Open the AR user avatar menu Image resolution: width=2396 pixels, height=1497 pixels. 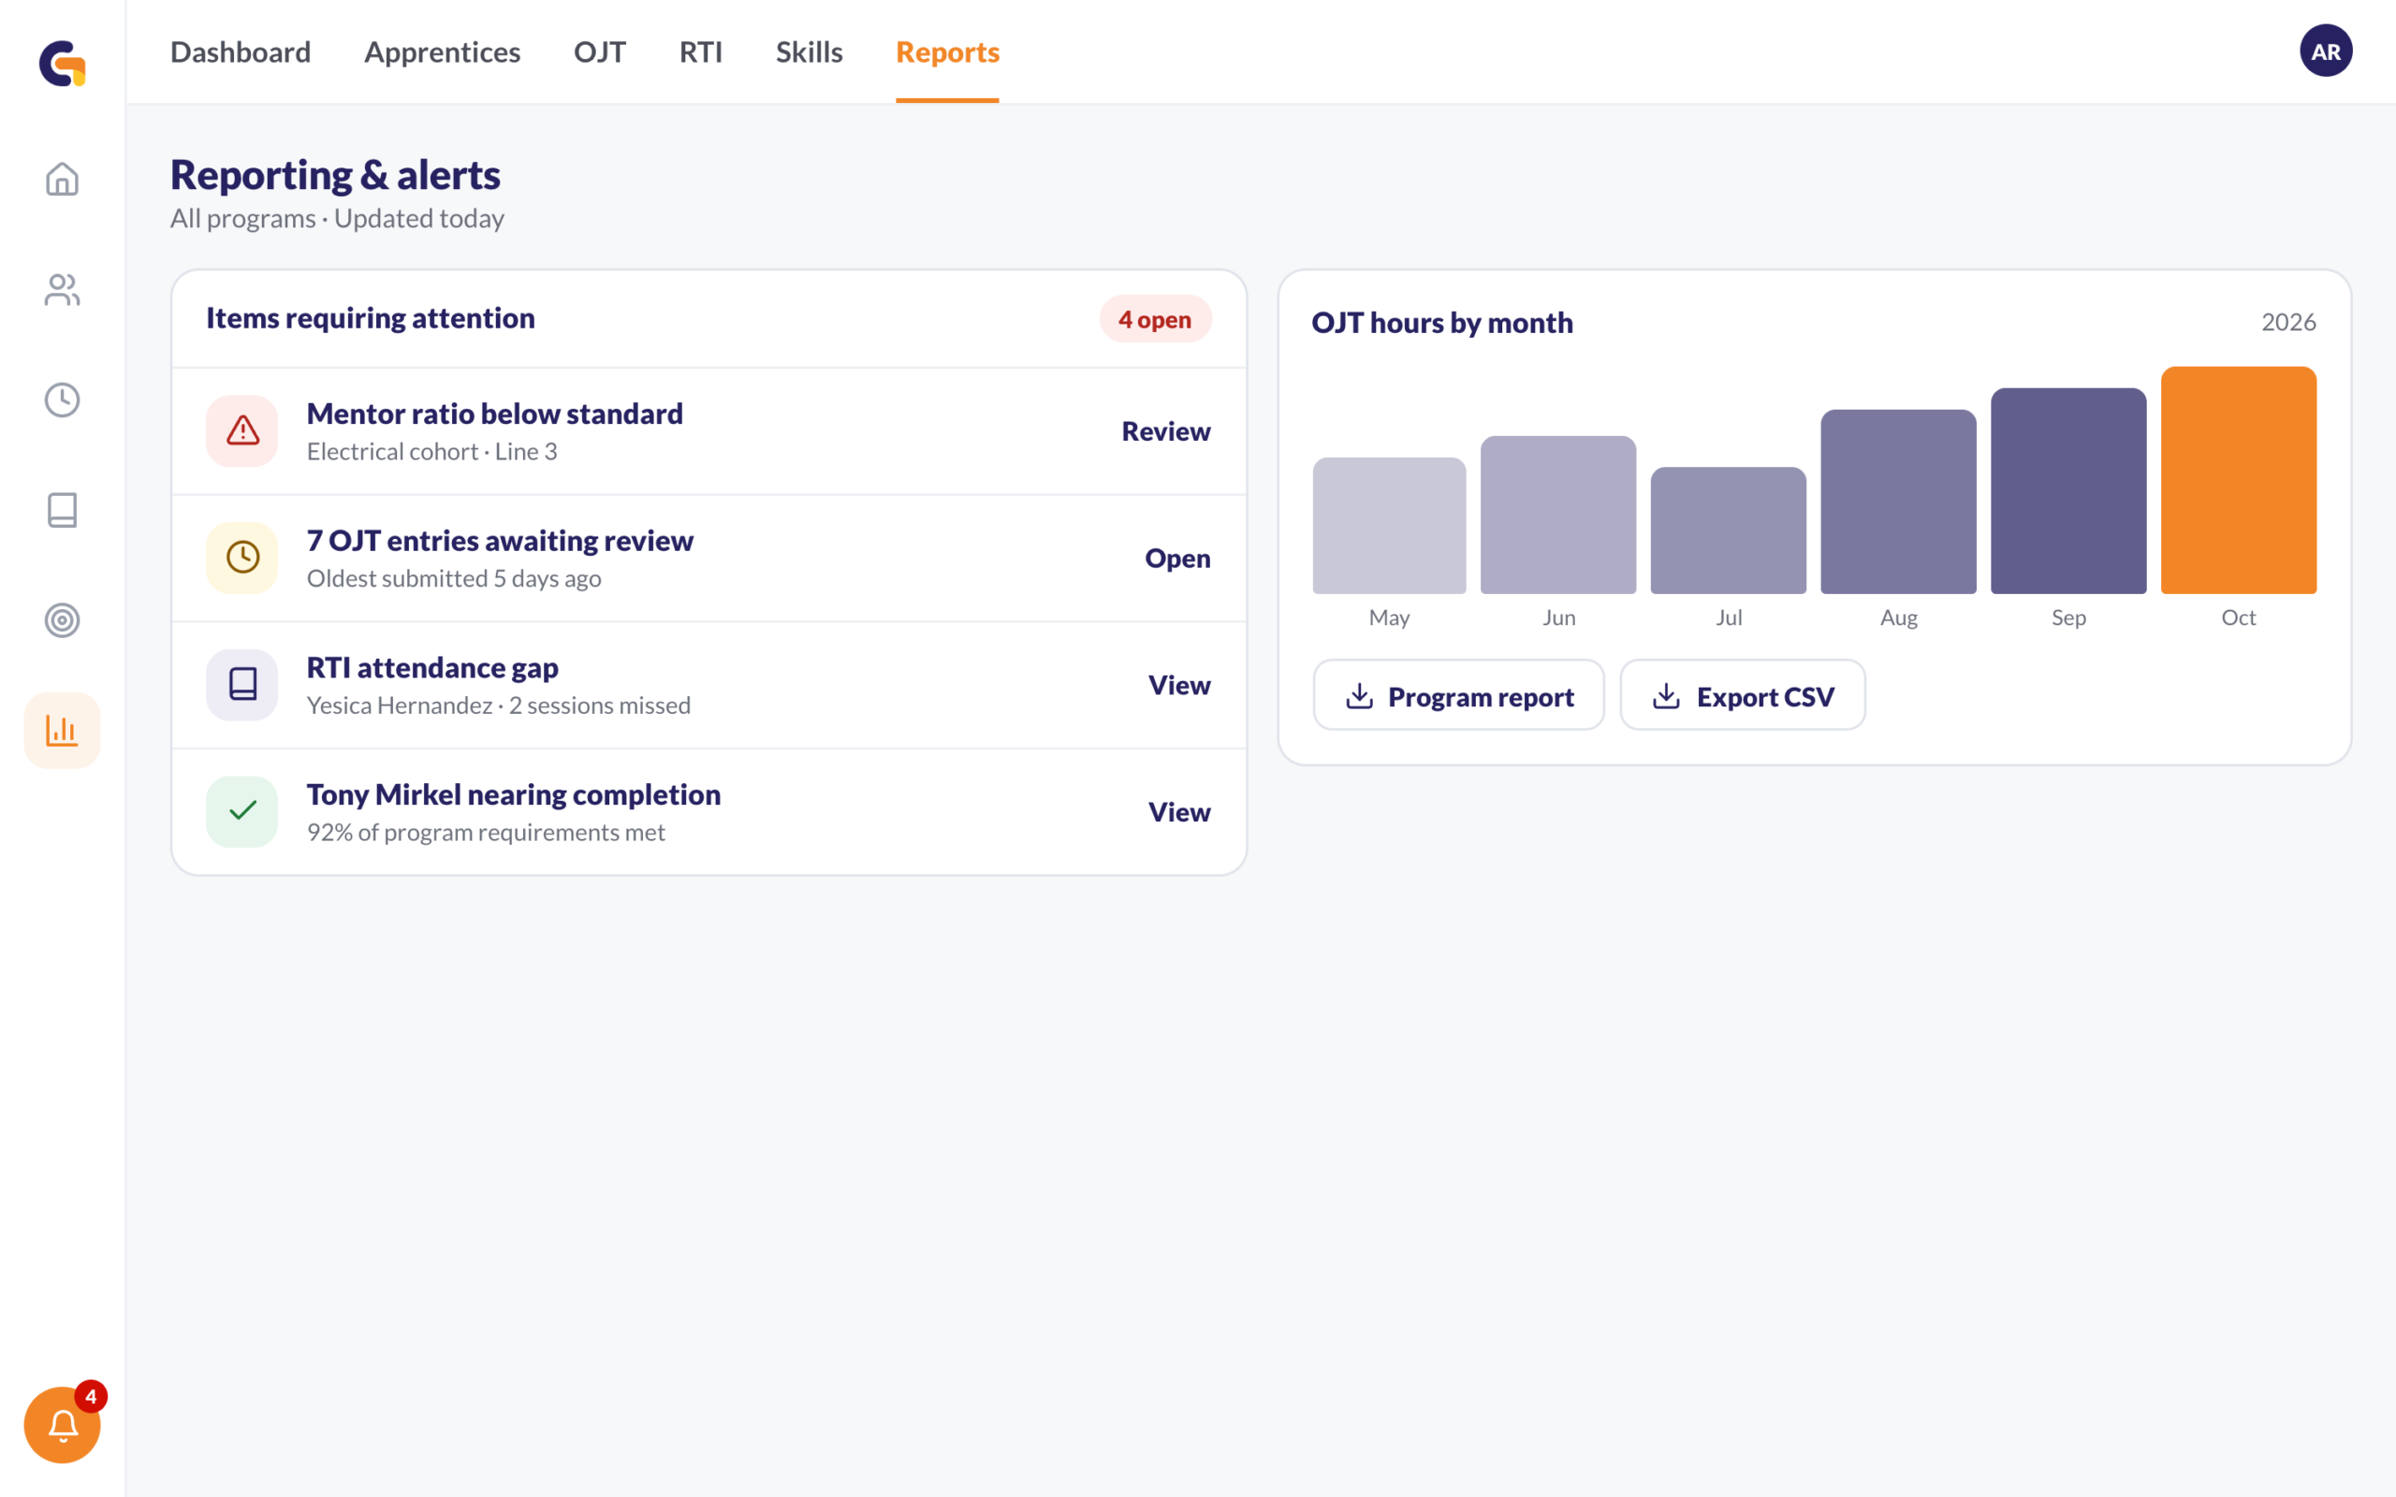pyautogui.click(x=2326, y=51)
